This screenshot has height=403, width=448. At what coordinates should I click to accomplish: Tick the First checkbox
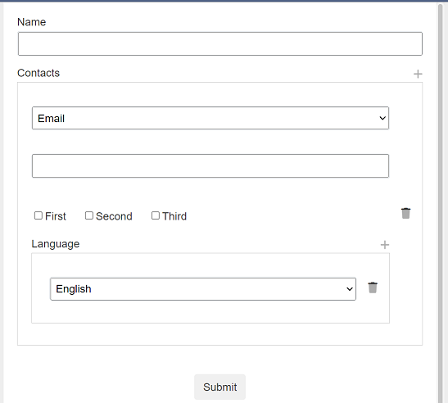[38, 215]
